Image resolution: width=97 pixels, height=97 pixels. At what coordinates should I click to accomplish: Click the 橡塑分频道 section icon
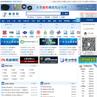pyautogui.click(x=3, y=66)
